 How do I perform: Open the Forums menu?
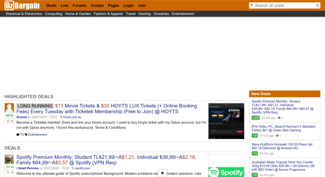click(79, 6)
